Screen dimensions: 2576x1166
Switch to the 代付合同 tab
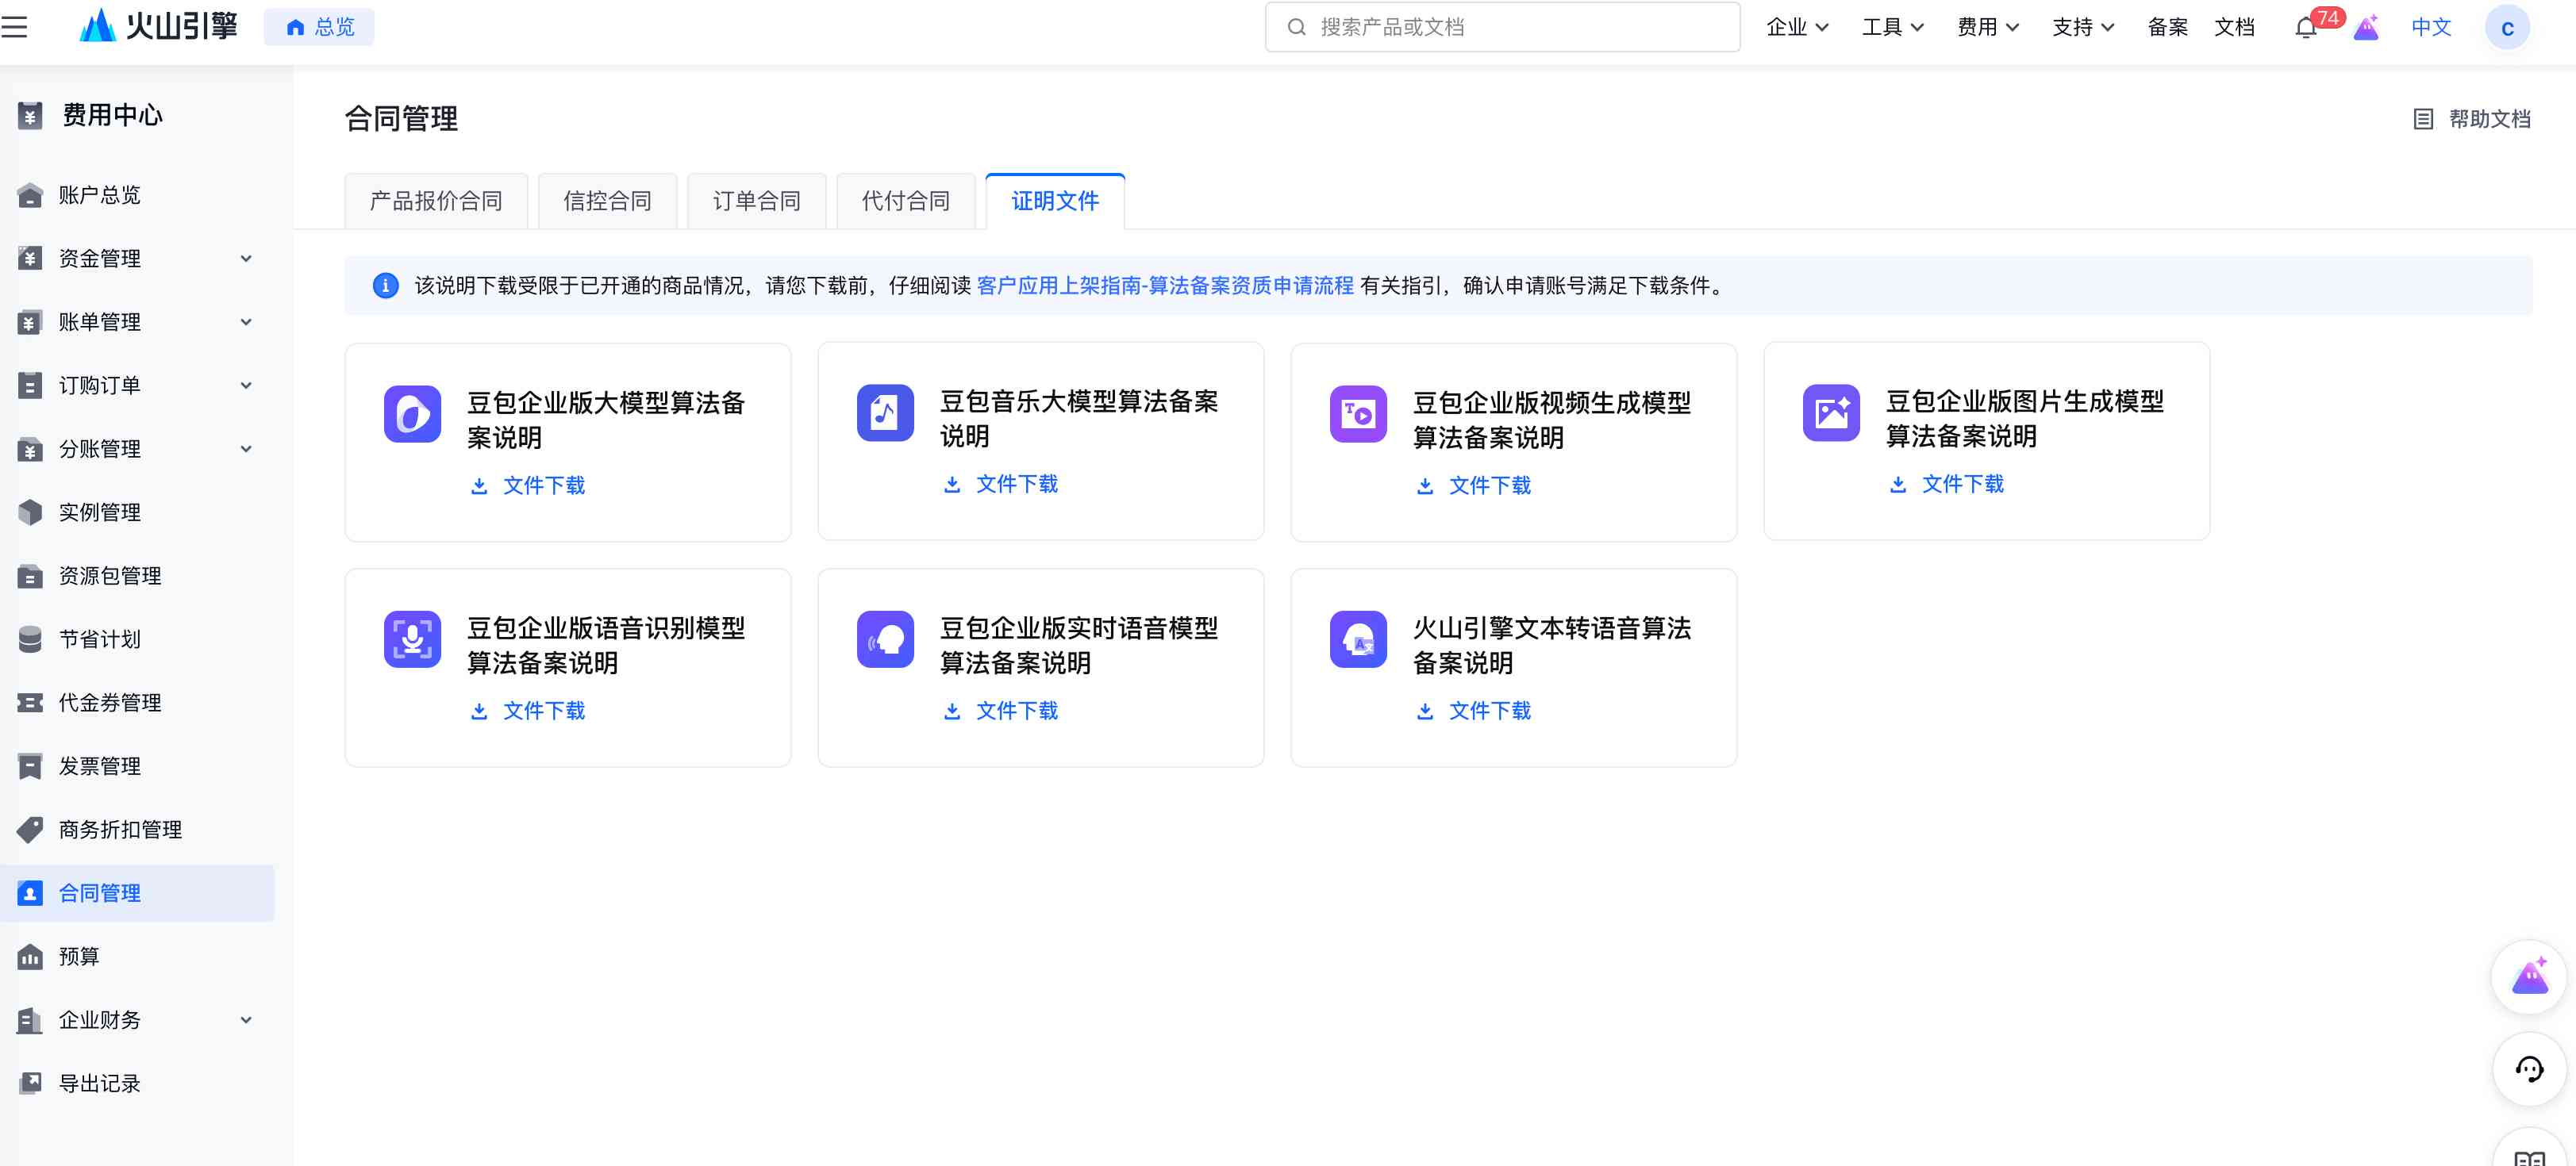(906, 201)
